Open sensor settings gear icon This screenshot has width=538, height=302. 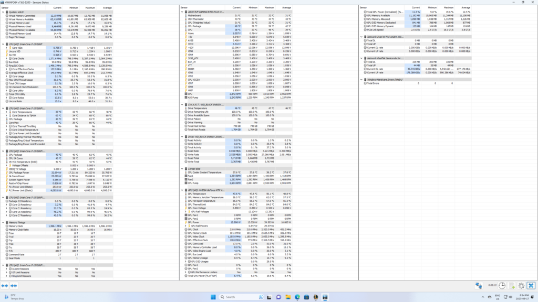point(522,286)
